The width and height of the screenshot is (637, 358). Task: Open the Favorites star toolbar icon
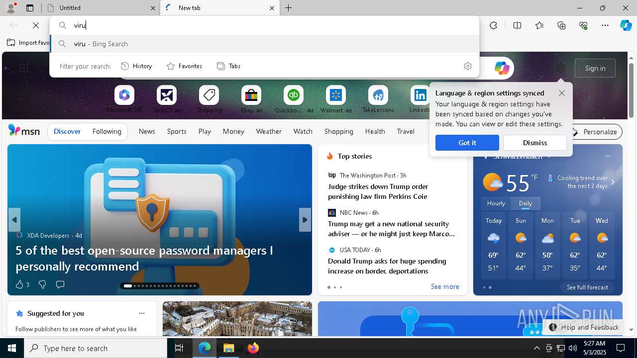point(539,25)
